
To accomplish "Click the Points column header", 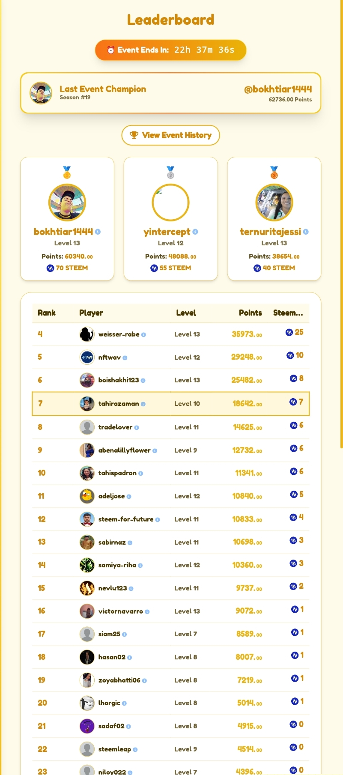I will 250,313.
